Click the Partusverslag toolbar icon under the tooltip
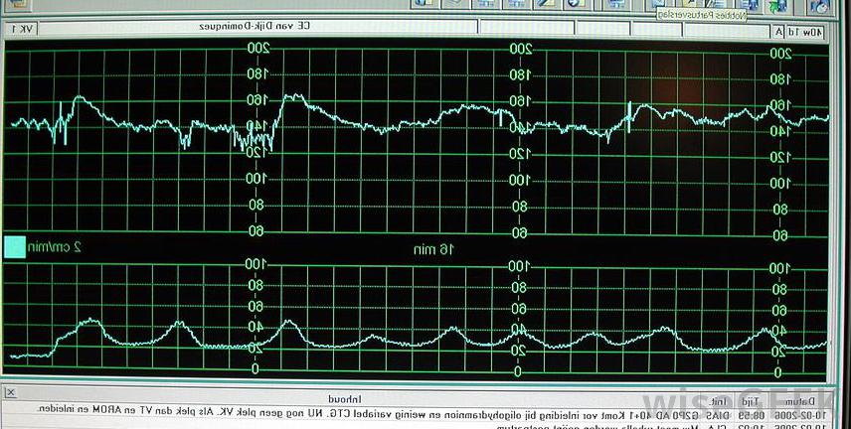The image size is (851, 429). (689, 5)
